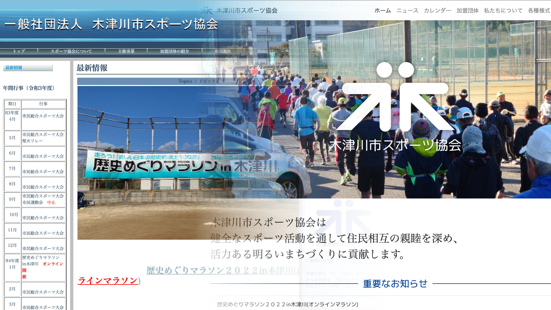Select the 主催事業 tab
The image size is (551, 310).
[126, 51]
